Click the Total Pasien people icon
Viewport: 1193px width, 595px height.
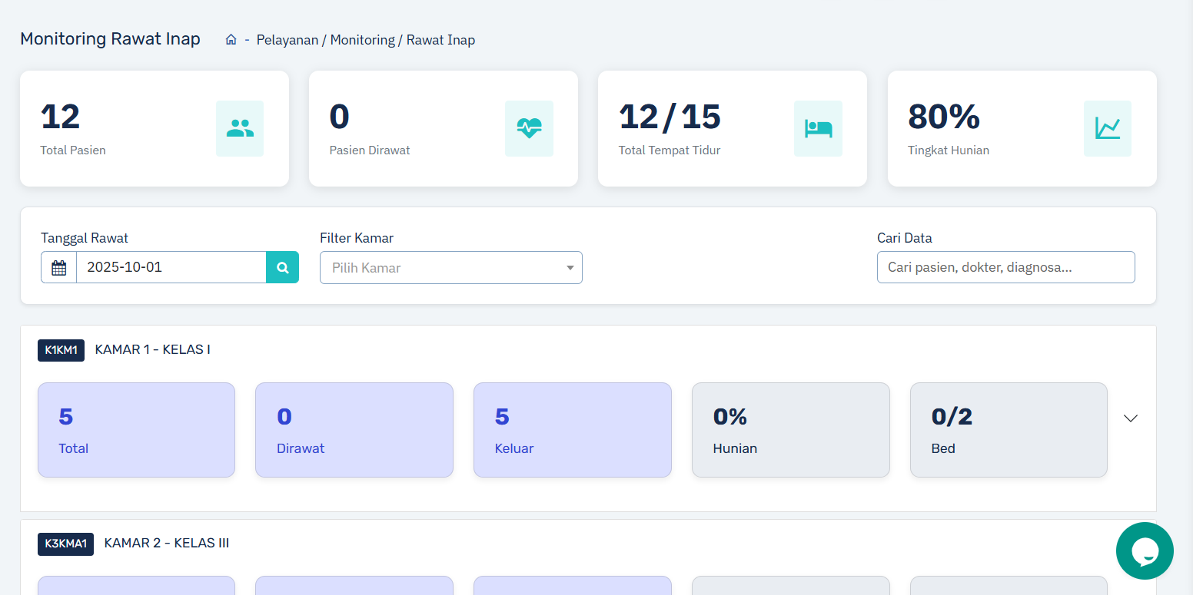240,128
